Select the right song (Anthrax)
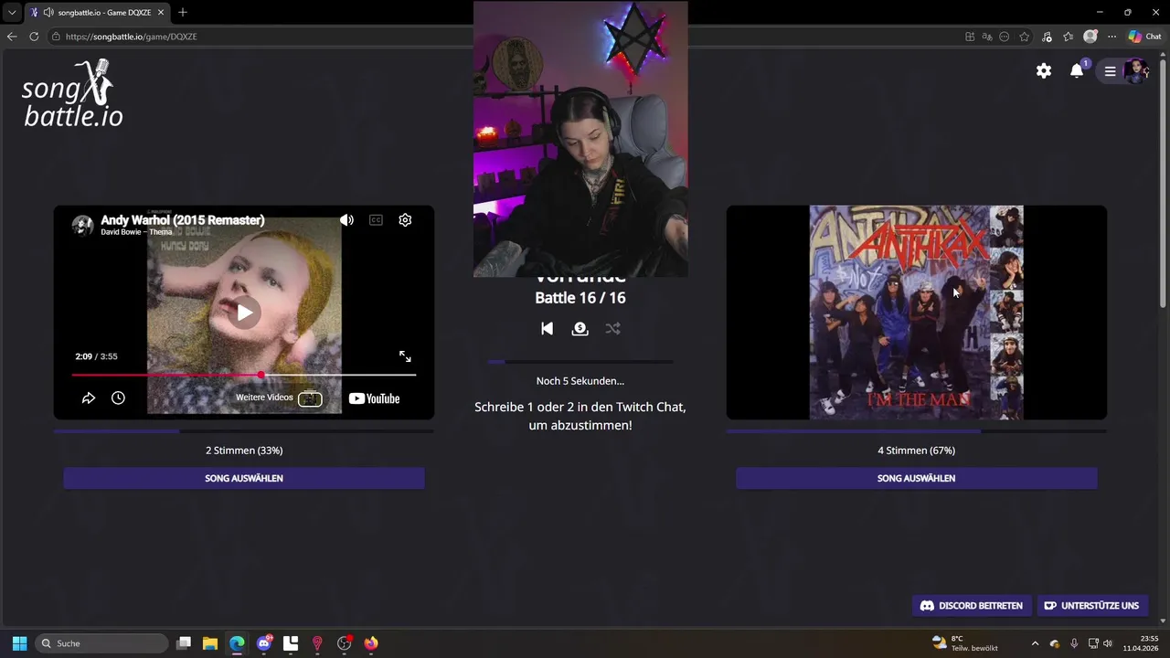1170x658 pixels. tap(916, 478)
